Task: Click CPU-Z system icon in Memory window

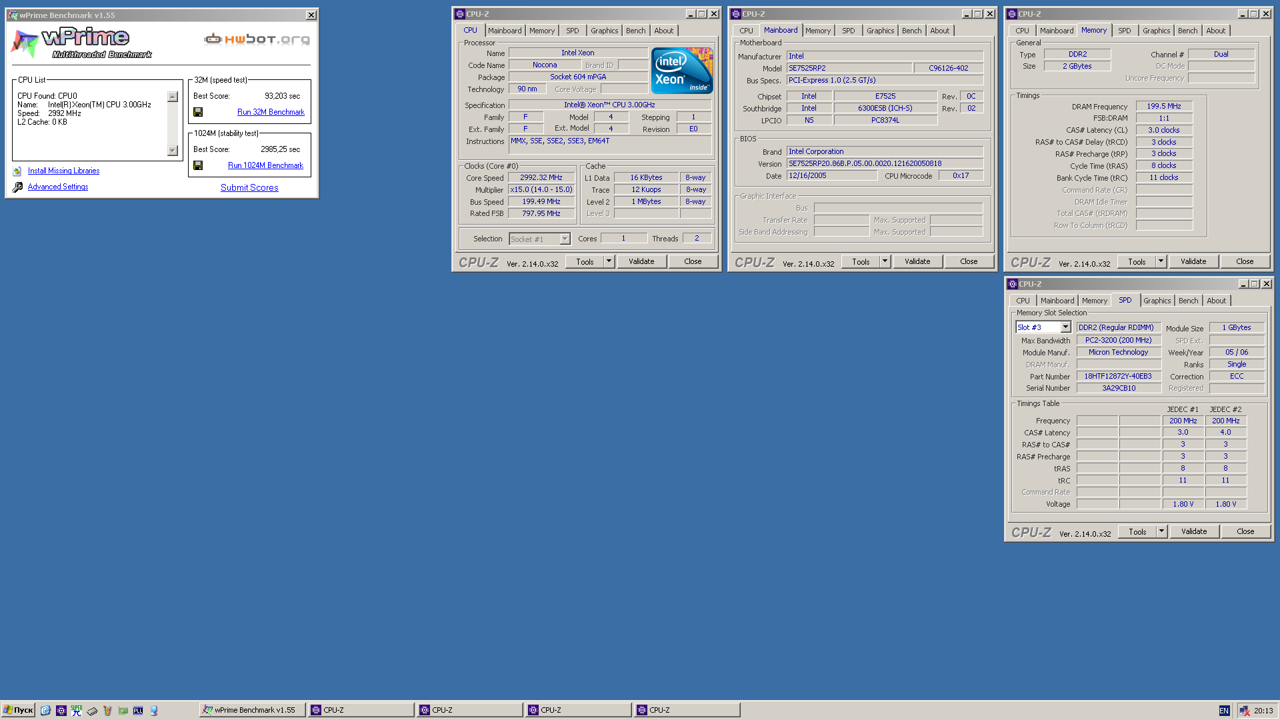Action: [1012, 14]
